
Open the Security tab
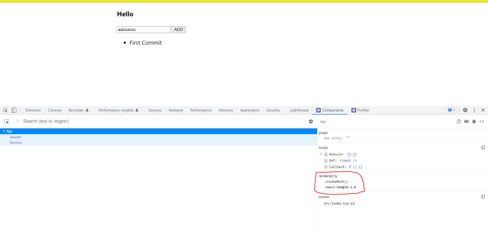point(273,110)
